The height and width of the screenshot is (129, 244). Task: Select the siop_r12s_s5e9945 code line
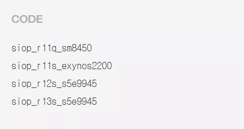click(x=54, y=84)
